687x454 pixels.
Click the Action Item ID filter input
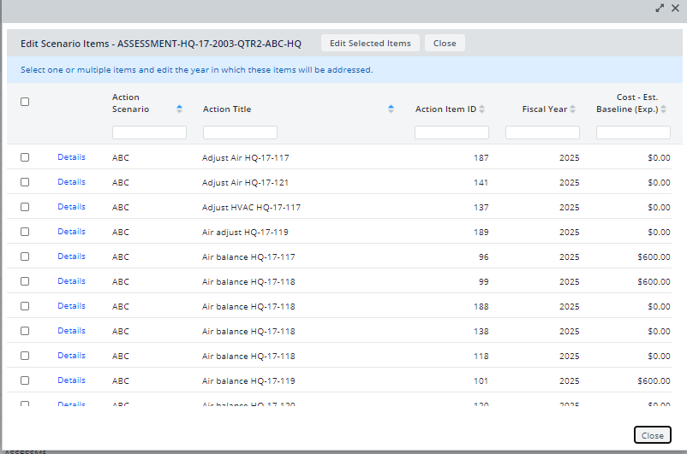pos(451,133)
